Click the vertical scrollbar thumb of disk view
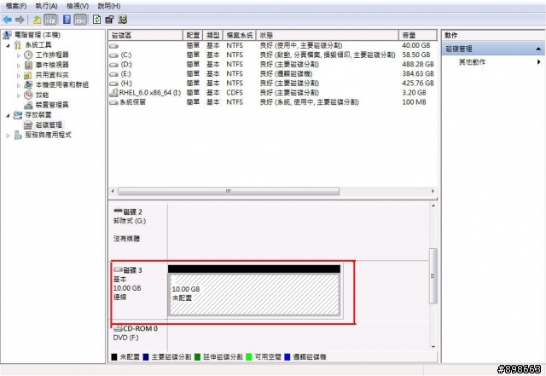 [x=433, y=276]
